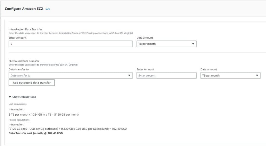Open the Info link beside Configure Amazon EC2
Image resolution: width=266 pixels, height=146 pixels.
click(x=48, y=9)
